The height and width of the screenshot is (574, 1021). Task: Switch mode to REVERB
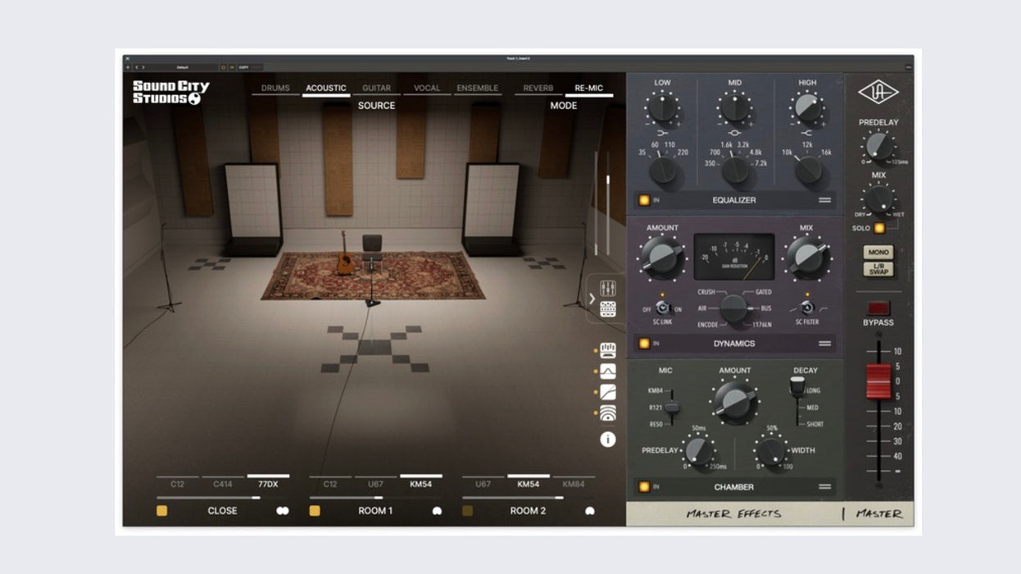(538, 88)
